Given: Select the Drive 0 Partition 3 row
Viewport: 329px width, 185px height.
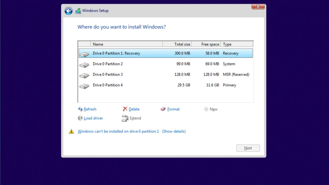Looking at the screenshot, I should click(166, 74).
